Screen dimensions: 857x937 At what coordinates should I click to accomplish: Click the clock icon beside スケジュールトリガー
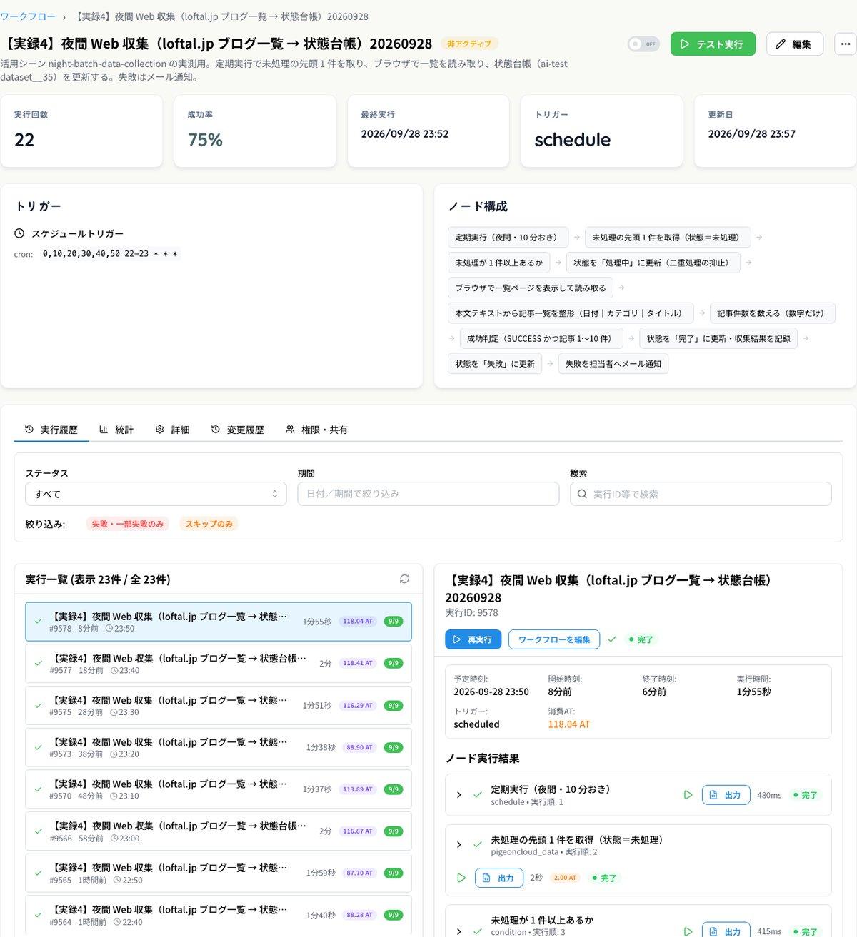(19, 233)
